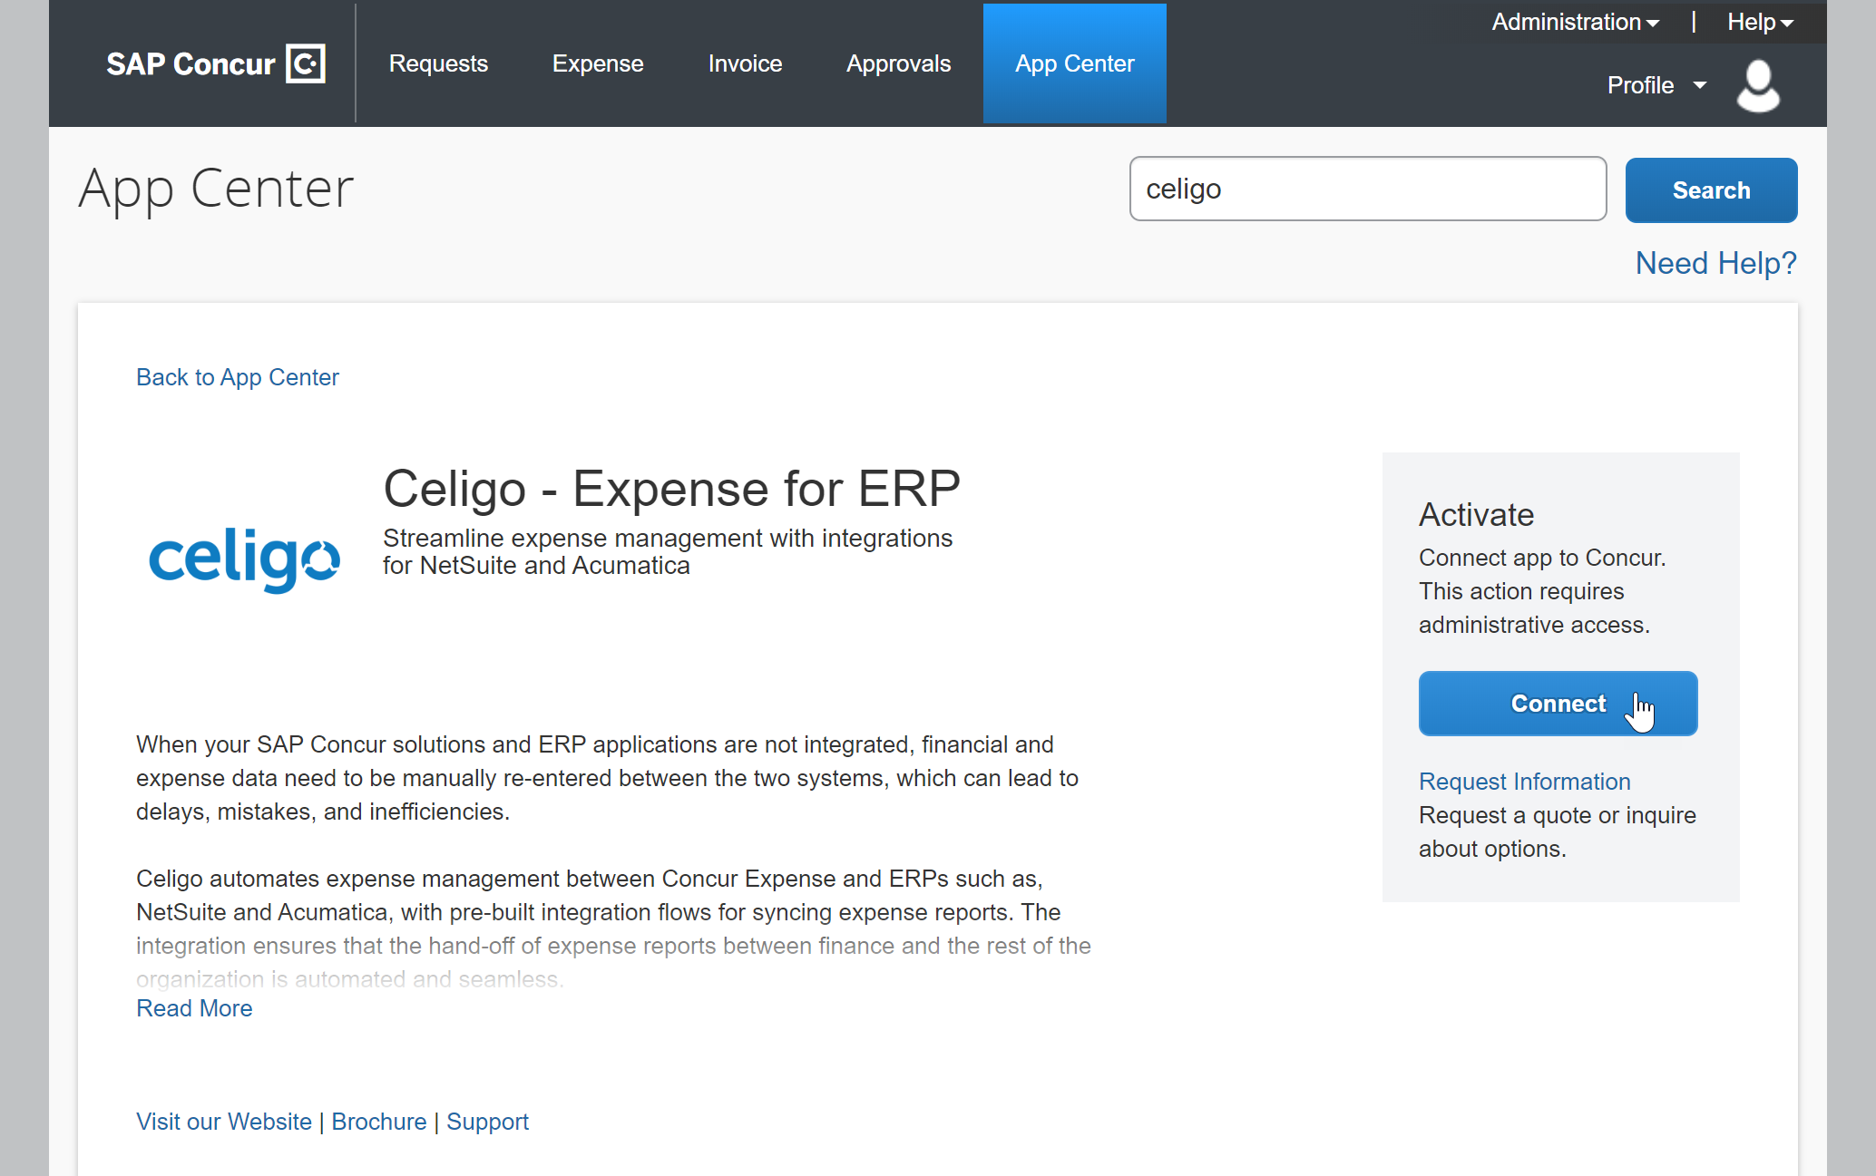Click the Connect button
Screen dimensions: 1876x1176
(x=1558, y=704)
